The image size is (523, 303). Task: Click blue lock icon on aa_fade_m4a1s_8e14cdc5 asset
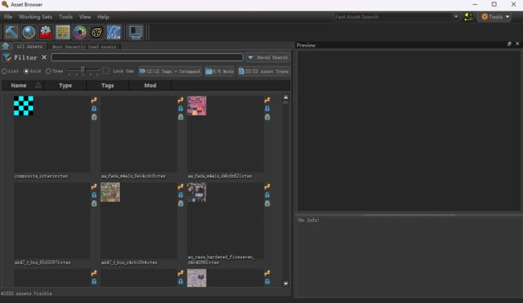(x=180, y=109)
